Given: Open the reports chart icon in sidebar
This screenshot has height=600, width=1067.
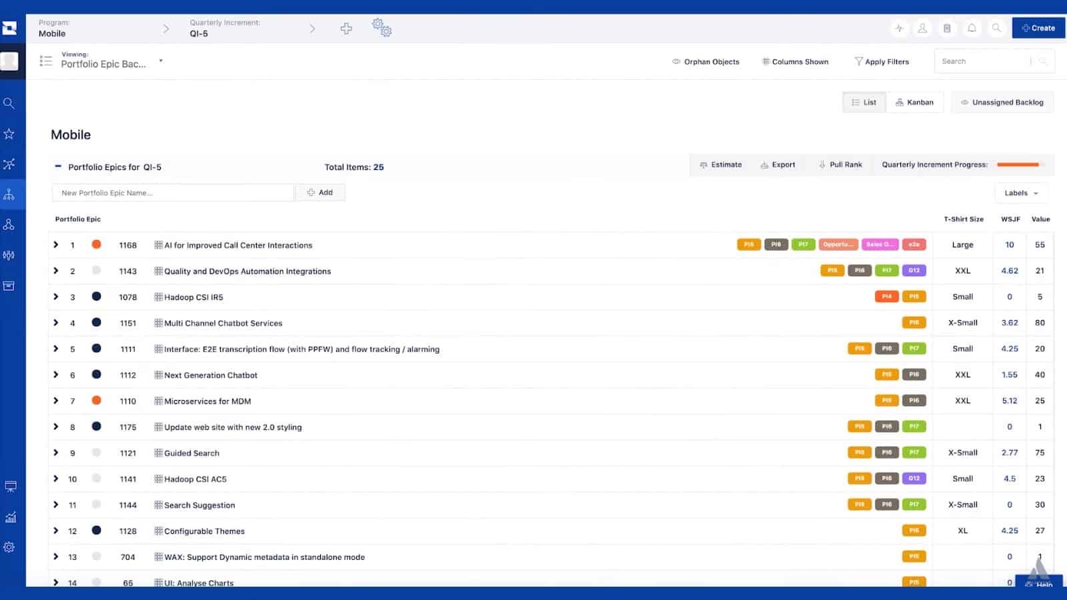Looking at the screenshot, I should (x=11, y=517).
